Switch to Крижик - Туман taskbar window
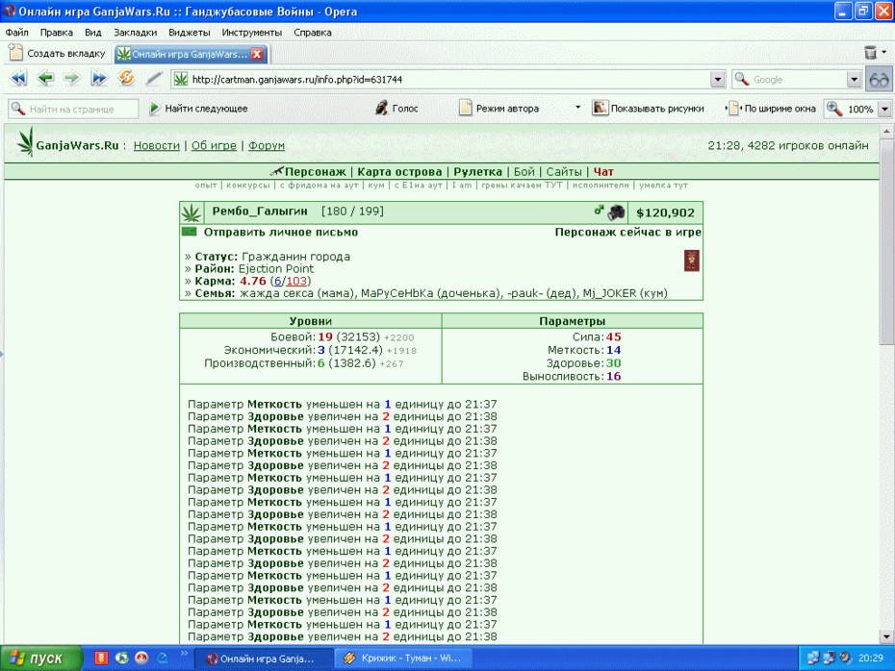Image resolution: width=895 pixels, height=671 pixels. click(403, 659)
